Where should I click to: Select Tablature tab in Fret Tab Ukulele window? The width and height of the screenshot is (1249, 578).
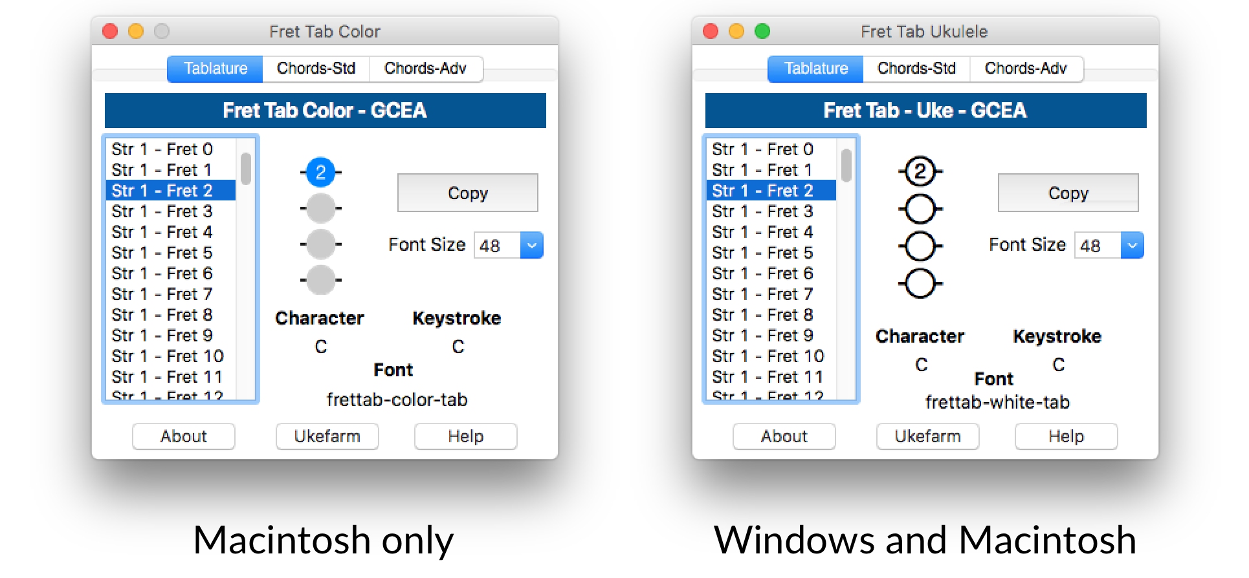(815, 69)
